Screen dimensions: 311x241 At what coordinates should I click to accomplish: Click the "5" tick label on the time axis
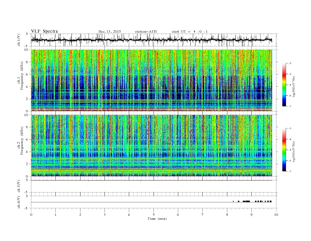tap(154, 215)
